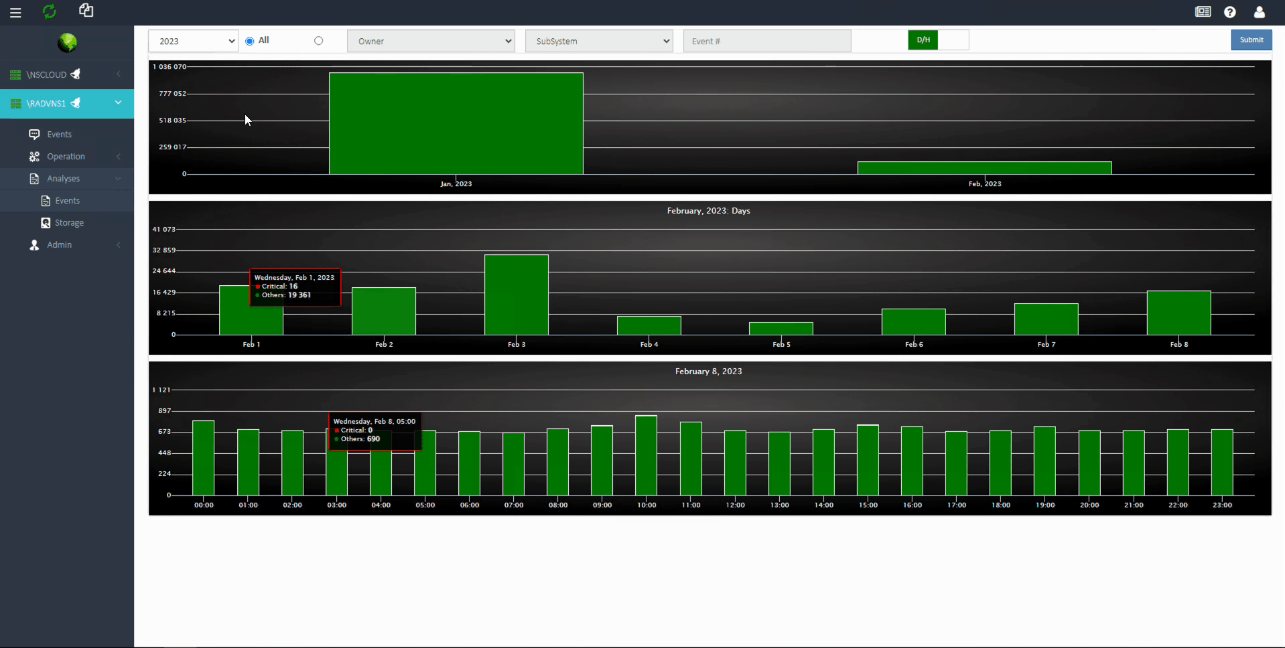
Task: Click the Feb 6 bar in days chart
Action: [914, 322]
